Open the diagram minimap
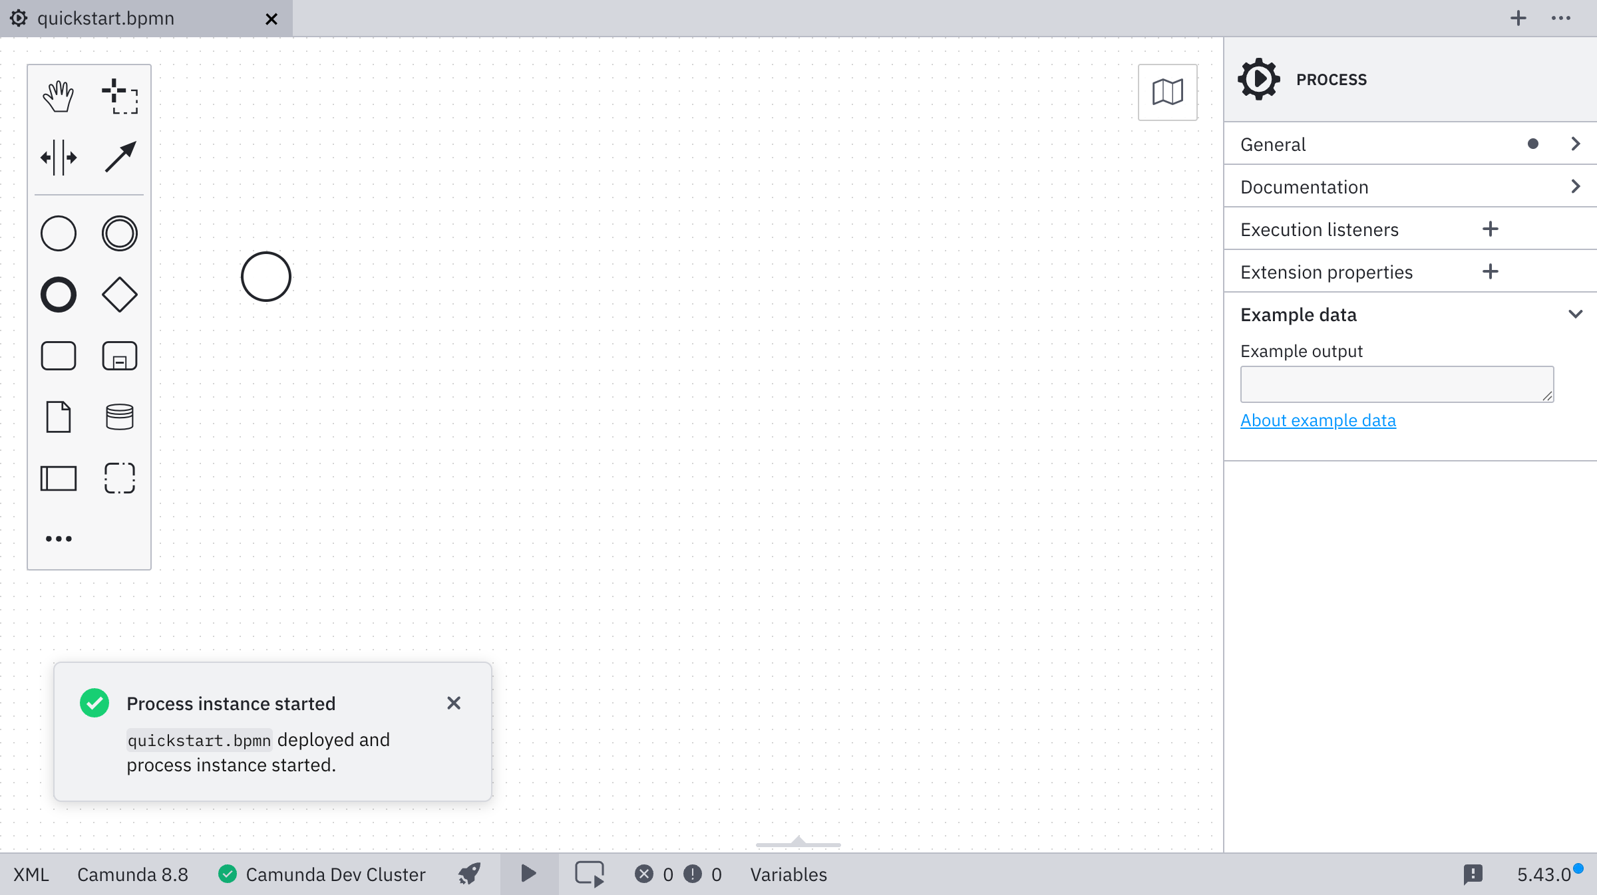The height and width of the screenshot is (895, 1597). point(1166,92)
